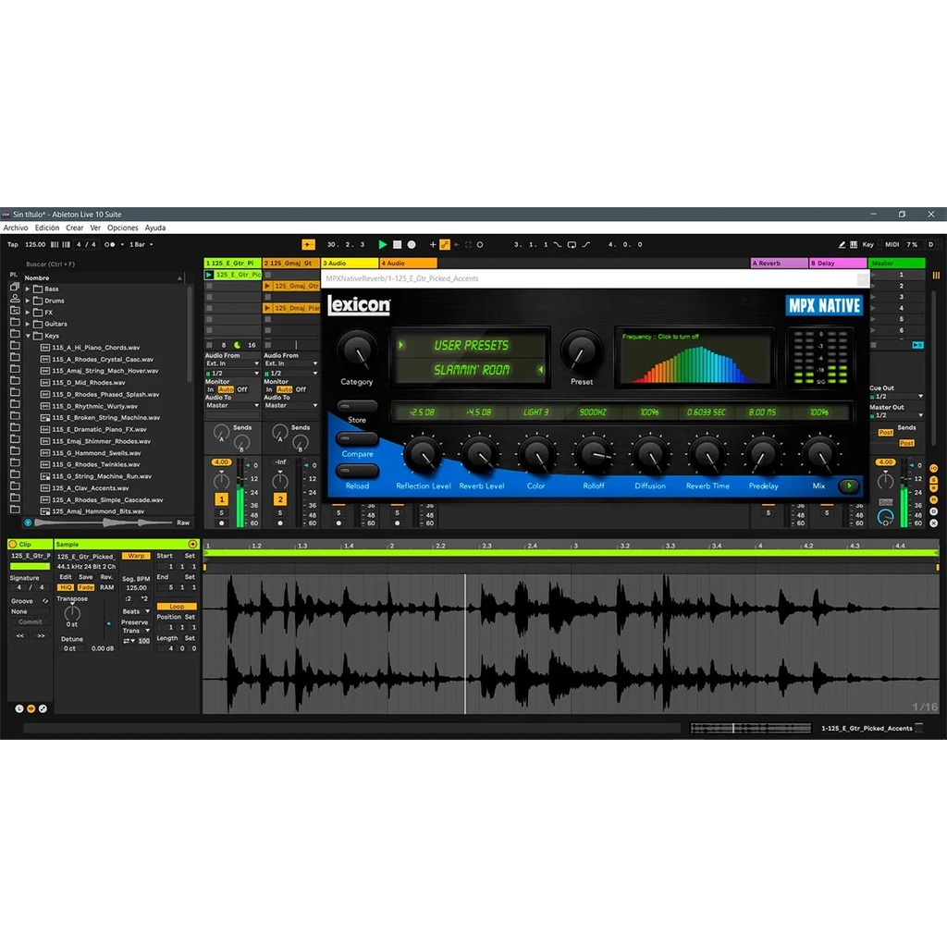The height and width of the screenshot is (947, 947).
Task: Open the Ayuda menu
Action: (x=155, y=228)
